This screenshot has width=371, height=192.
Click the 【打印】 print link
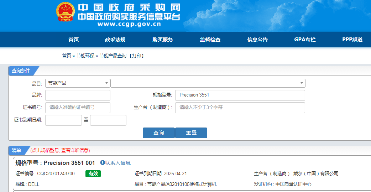(136, 56)
